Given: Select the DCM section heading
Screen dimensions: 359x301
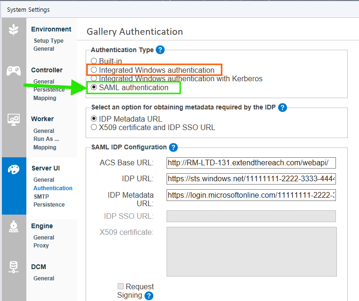Looking at the screenshot, I should pyautogui.click(x=39, y=267).
